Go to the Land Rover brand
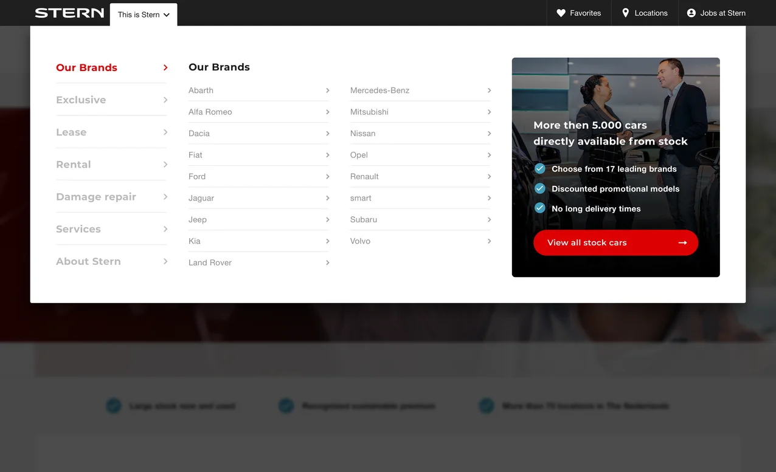The width and height of the screenshot is (776, 472). pos(210,262)
